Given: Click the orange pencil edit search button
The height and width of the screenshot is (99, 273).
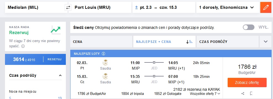Looking at the screenshot, I should (266, 7).
